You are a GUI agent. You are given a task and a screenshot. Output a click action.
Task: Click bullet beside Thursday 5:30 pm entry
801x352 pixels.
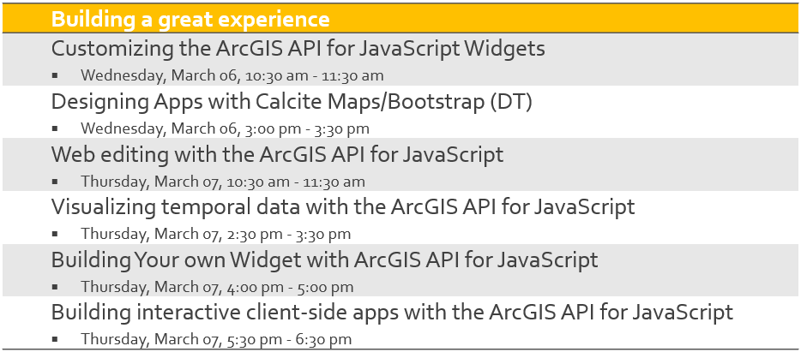[x=55, y=339]
